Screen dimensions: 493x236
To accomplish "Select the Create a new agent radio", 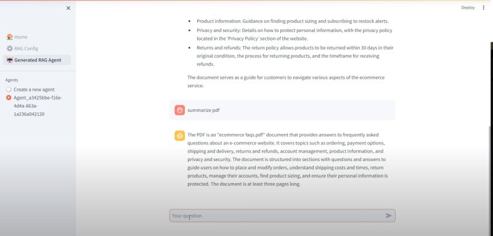I will click(9, 89).
